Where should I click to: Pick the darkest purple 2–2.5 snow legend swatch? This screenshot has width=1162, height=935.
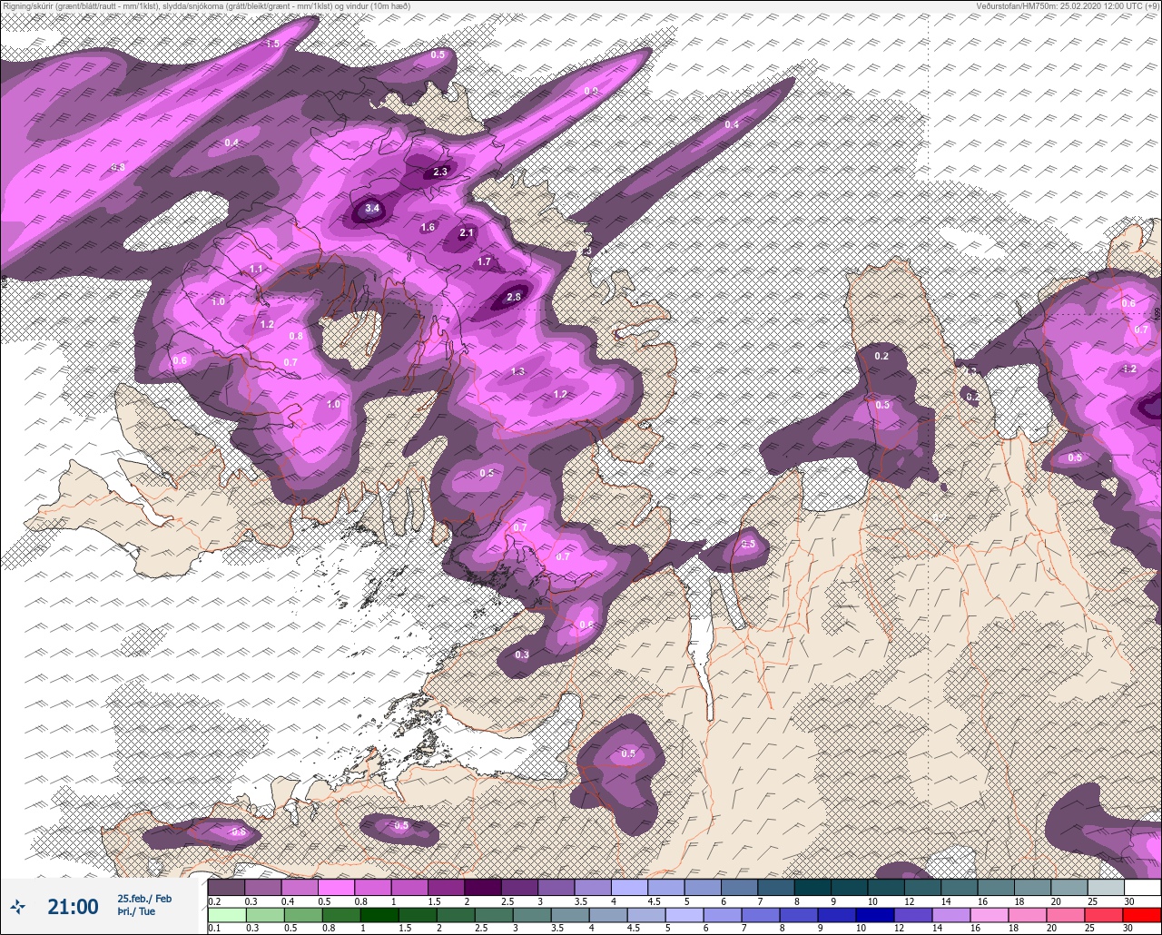coord(482,887)
